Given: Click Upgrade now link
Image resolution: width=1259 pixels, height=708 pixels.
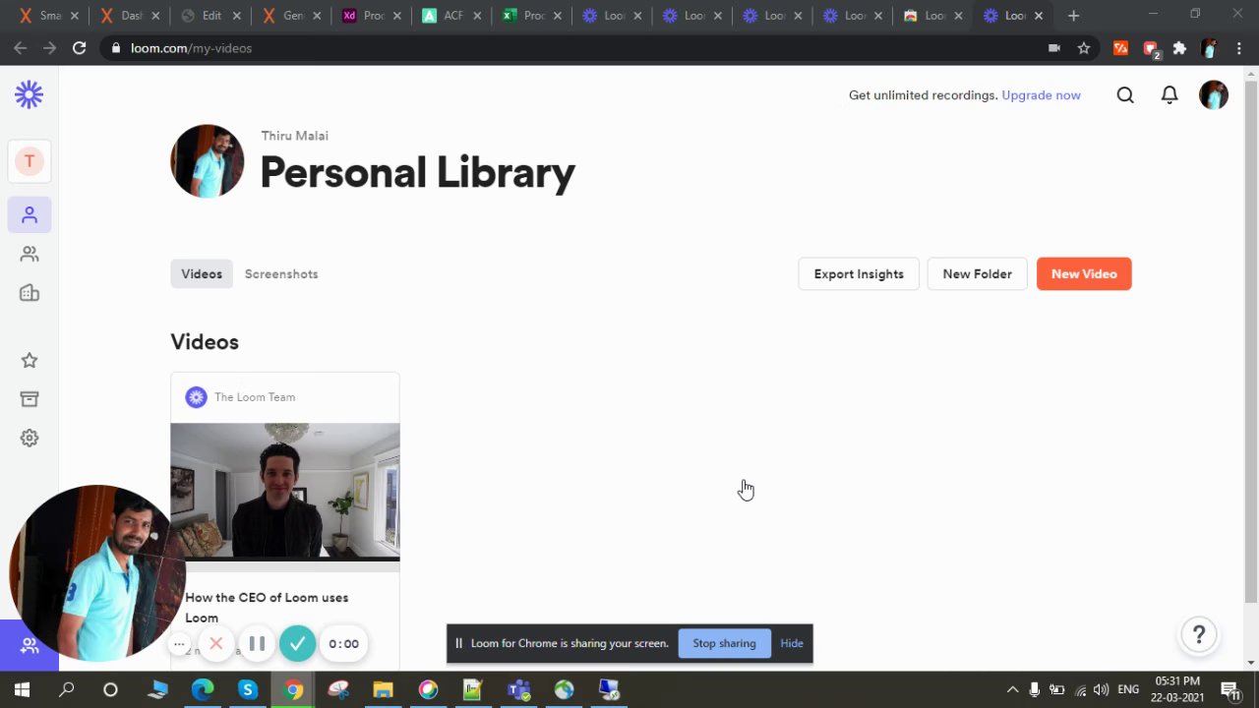Looking at the screenshot, I should [x=1041, y=95].
